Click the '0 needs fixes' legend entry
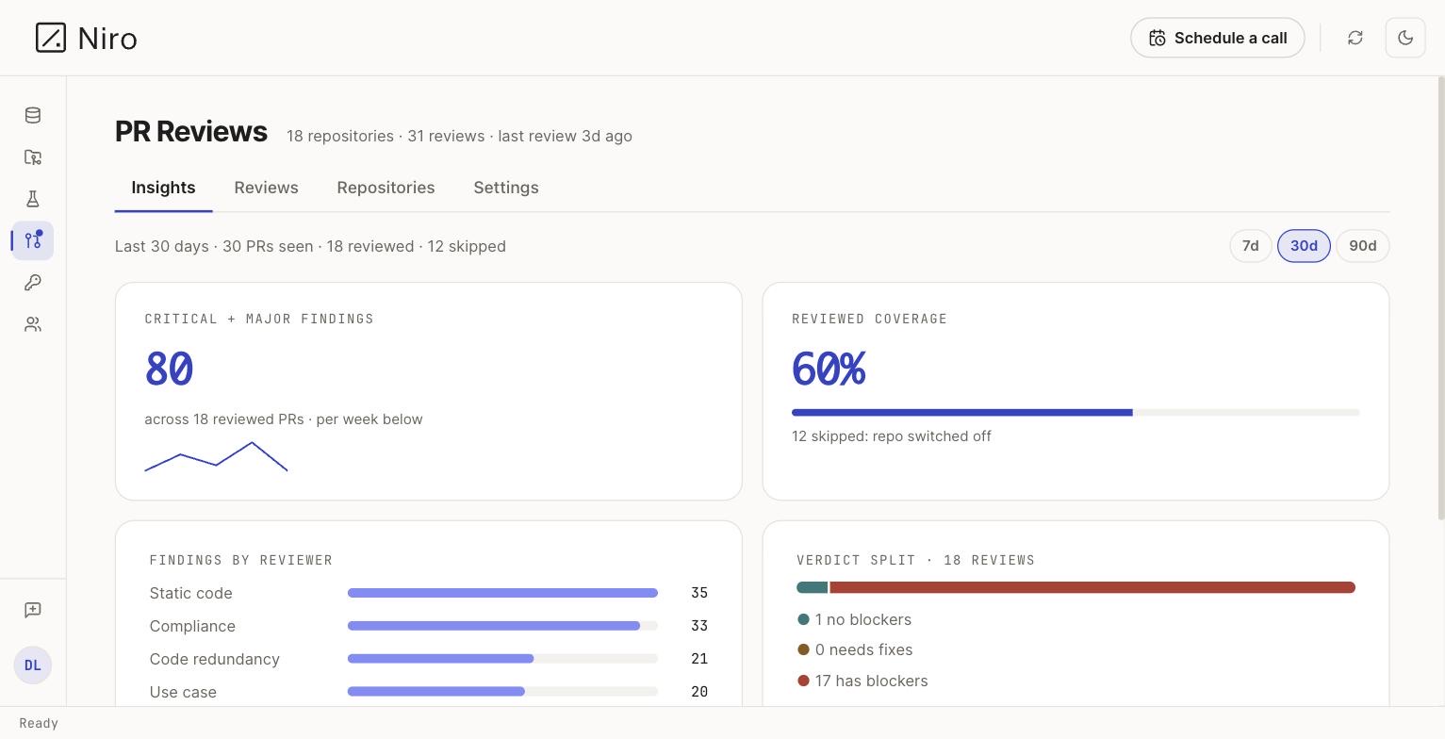The height and width of the screenshot is (739, 1445). 855,649
